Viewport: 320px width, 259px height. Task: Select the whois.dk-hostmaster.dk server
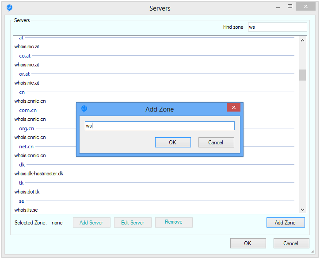point(39,174)
